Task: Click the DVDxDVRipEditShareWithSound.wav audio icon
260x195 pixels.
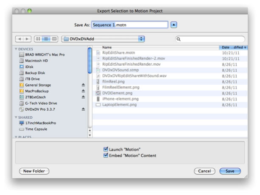Action: (x=98, y=76)
